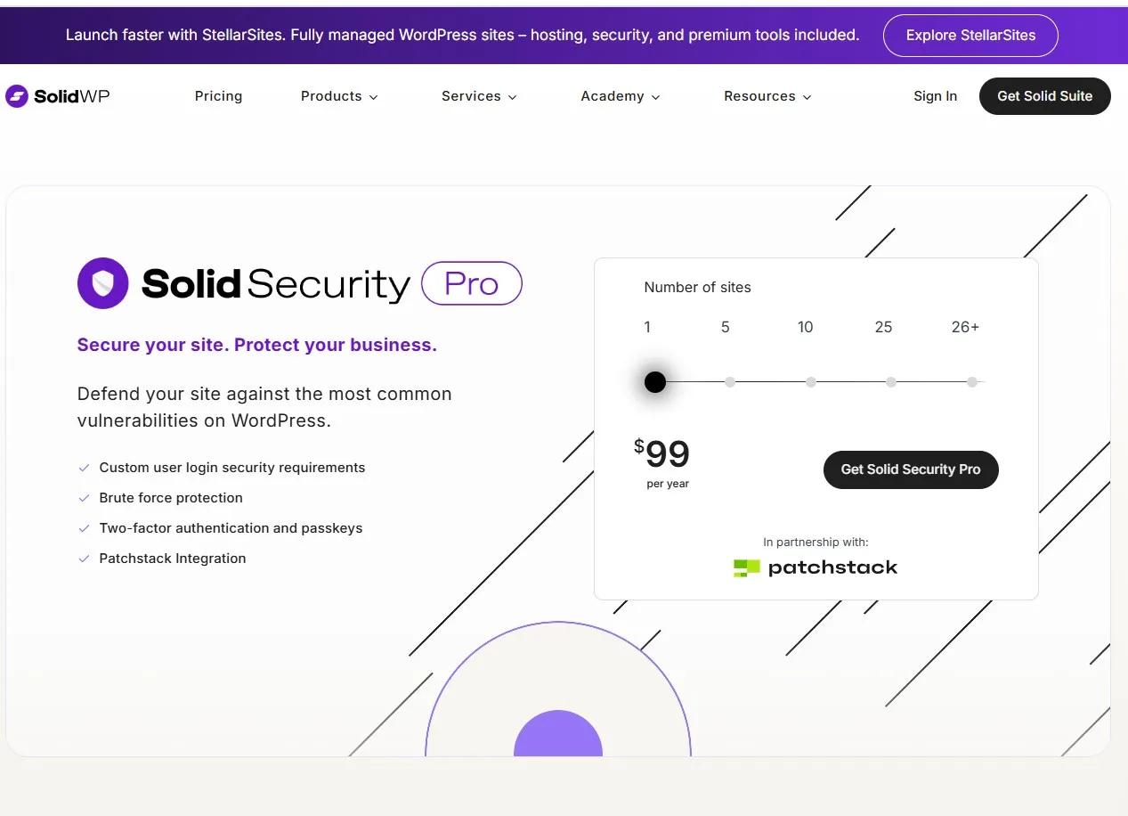Viewport: 1128px width, 816px height.
Task: Select 5 sites on the pricing slider
Action: 730,381
